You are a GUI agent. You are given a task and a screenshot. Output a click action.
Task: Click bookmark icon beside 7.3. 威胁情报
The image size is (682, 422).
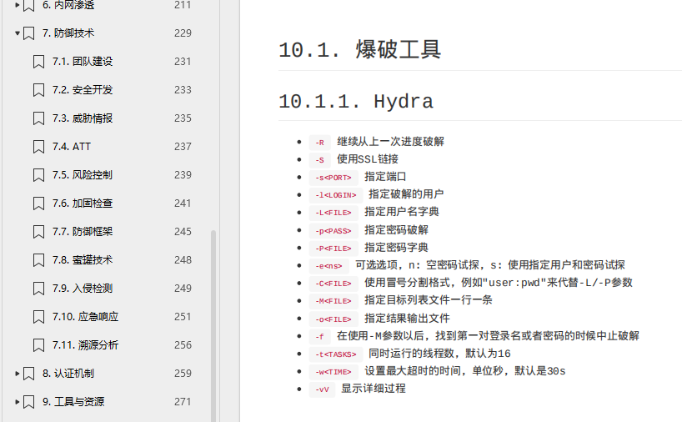(38, 118)
